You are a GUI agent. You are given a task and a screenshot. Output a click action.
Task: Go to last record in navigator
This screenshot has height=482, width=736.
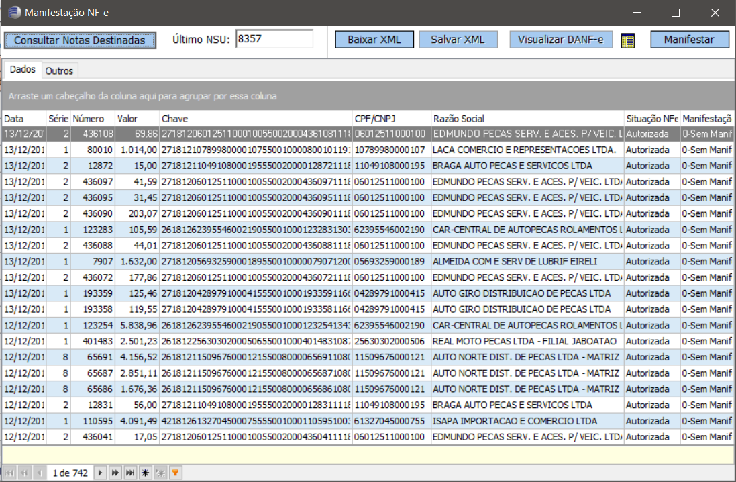tap(130, 473)
